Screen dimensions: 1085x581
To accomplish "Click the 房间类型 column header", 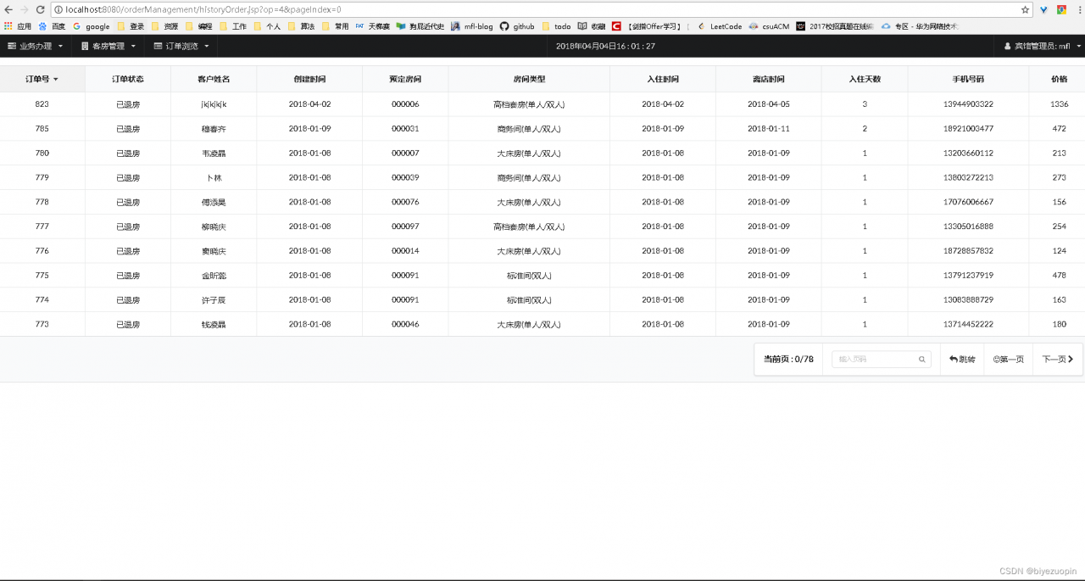I will pyautogui.click(x=529, y=79).
